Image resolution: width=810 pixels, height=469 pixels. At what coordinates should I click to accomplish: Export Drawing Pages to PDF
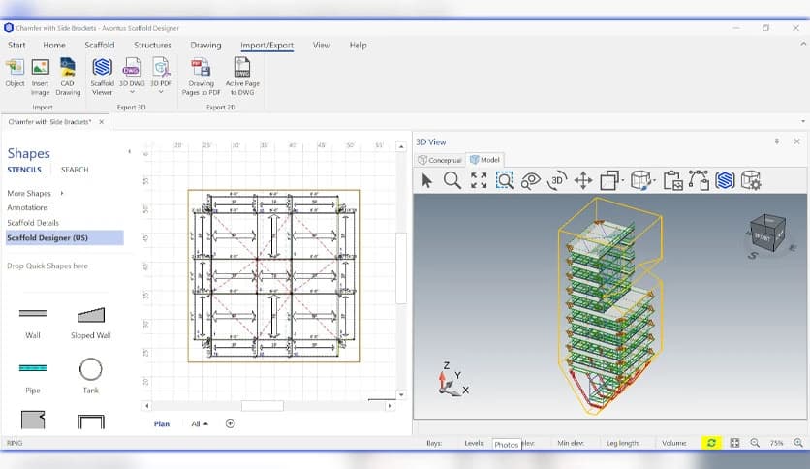click(x=201, y=77)
